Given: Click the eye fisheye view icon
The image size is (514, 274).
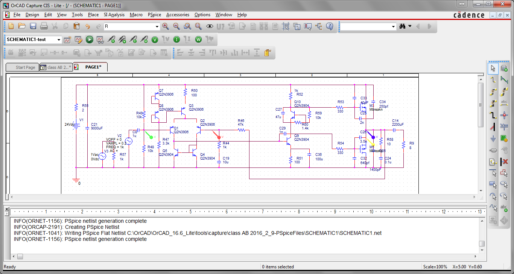Looking at the screenshot, I should click(210, 26).
